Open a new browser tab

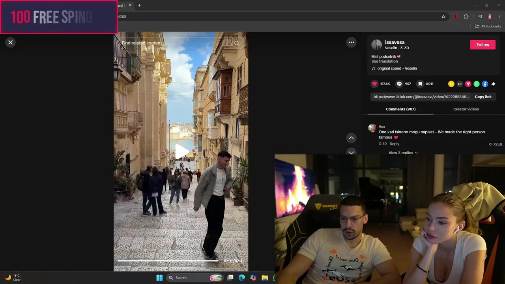pyautogui.click(x=139, y=5)
